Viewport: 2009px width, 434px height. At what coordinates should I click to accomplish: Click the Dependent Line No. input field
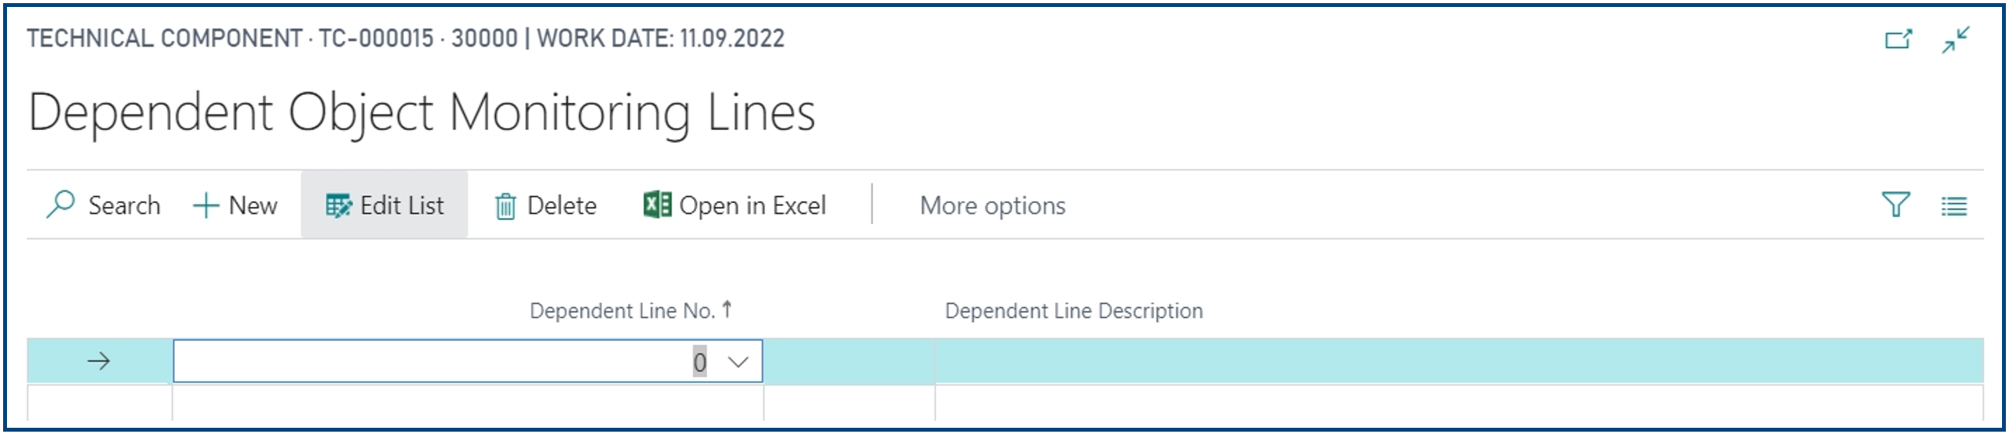tap(467, 362)
